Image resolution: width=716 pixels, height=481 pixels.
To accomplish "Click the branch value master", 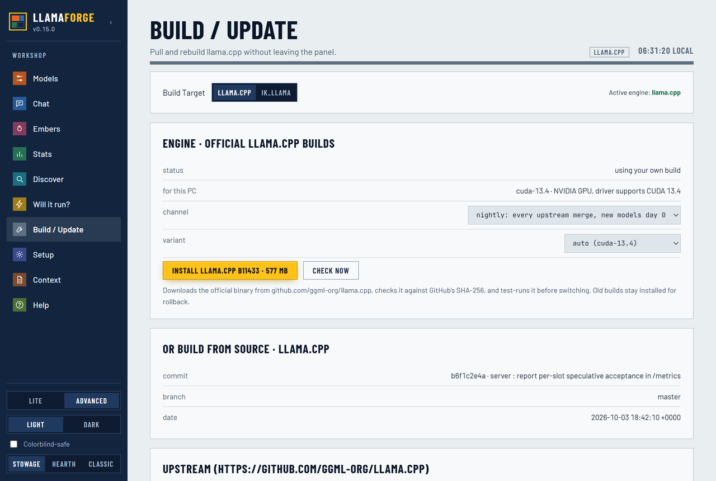I will pyautogui.click(x=669, y=397).
